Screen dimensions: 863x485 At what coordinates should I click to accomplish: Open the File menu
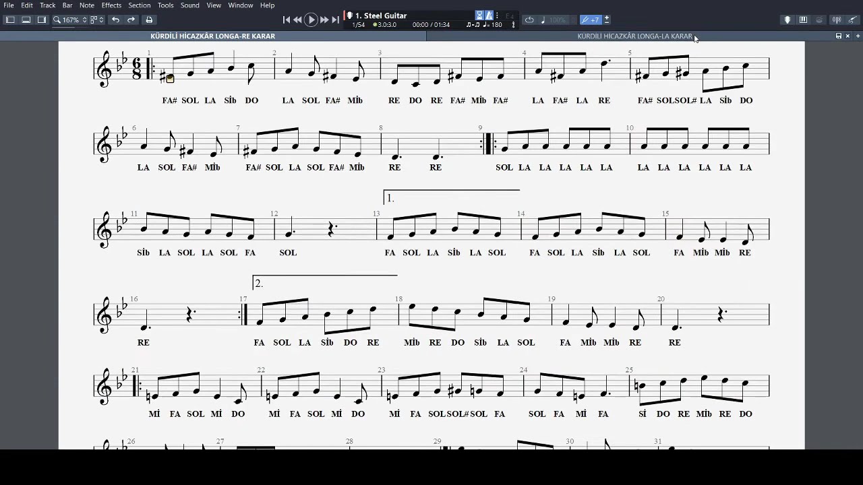[x=9, y=5]
